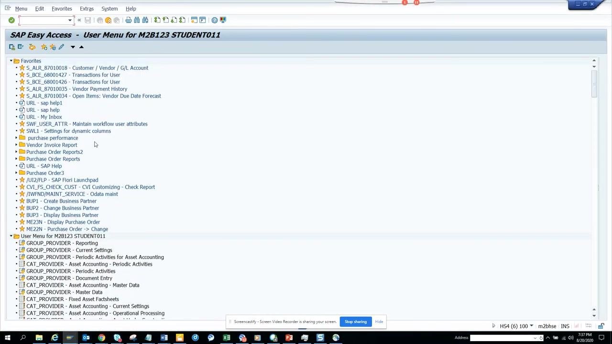This screenshot has height=344, width=612.
Task: Click the First Page navigation icon
Action: (157, 20)
